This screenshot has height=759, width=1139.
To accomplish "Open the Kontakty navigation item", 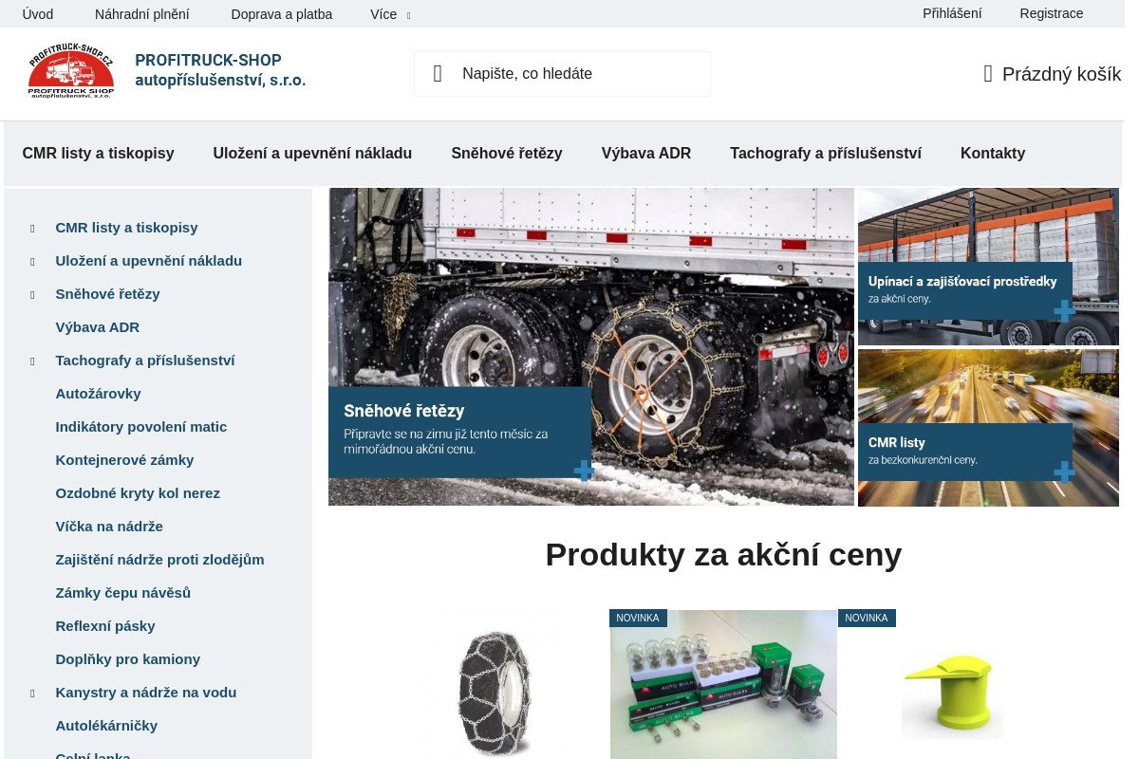I will point(992,153).
